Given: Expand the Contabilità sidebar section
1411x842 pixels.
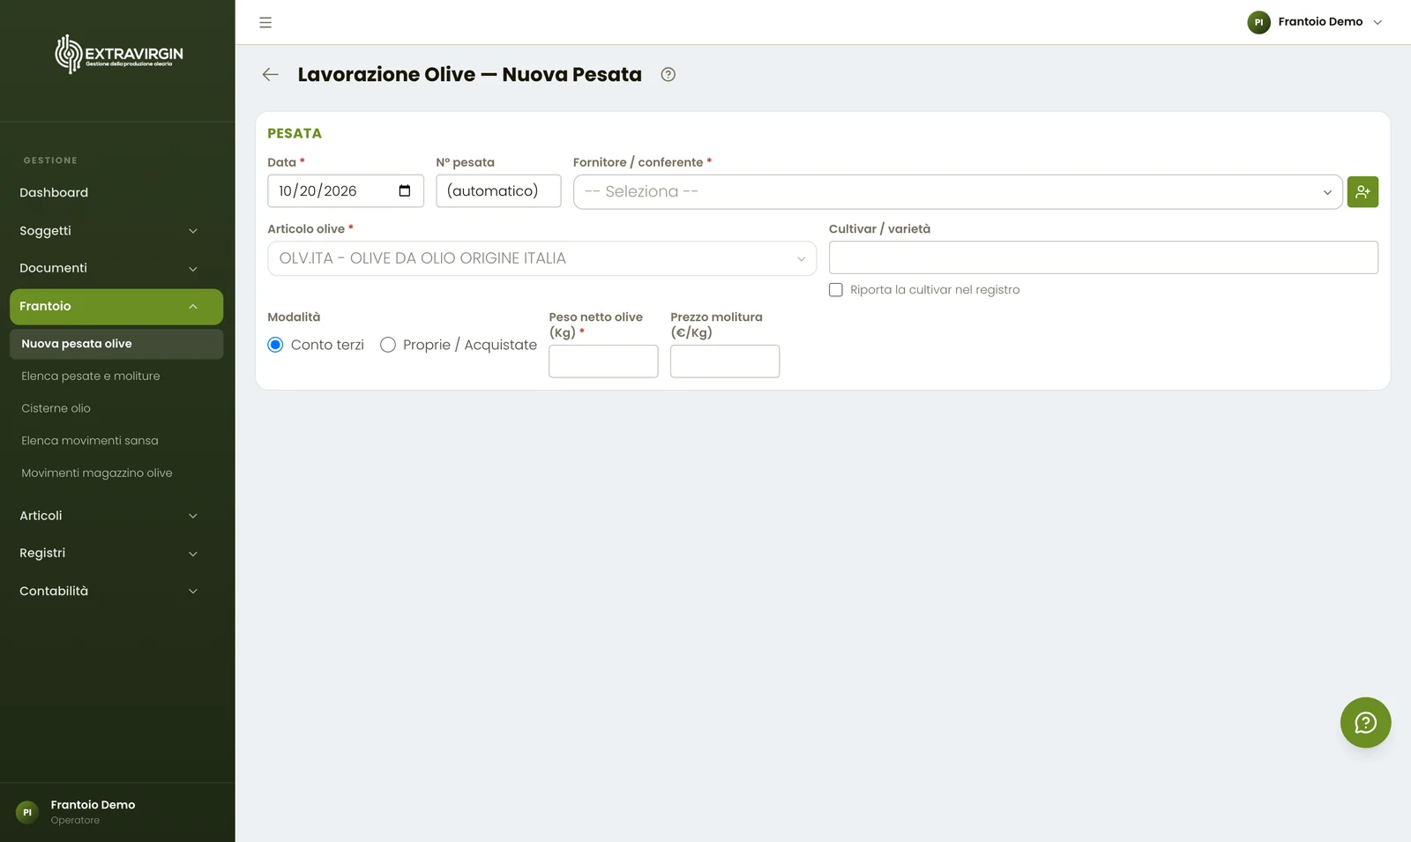Looking at the screenshot, I should [116, 591].
